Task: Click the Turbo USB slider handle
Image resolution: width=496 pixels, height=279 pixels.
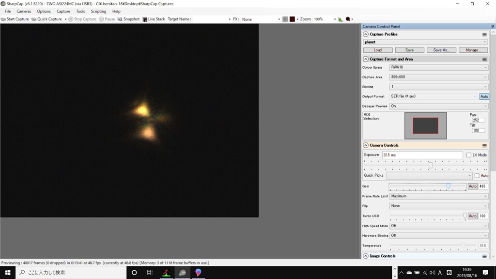Action: [465, 216]
